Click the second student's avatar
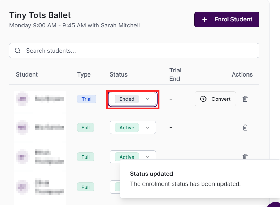This screenshot has width=280, height=207. tap(23, 128)
